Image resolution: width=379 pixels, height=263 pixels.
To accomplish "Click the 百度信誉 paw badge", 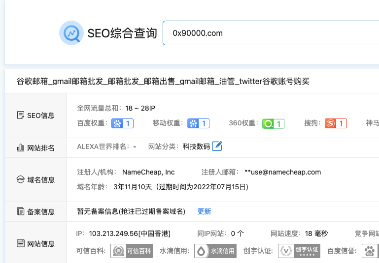I will coord(370,251).
